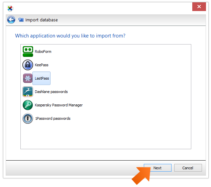Choose the LastPass list entry
211x187 pixels.
coord(41,78)
